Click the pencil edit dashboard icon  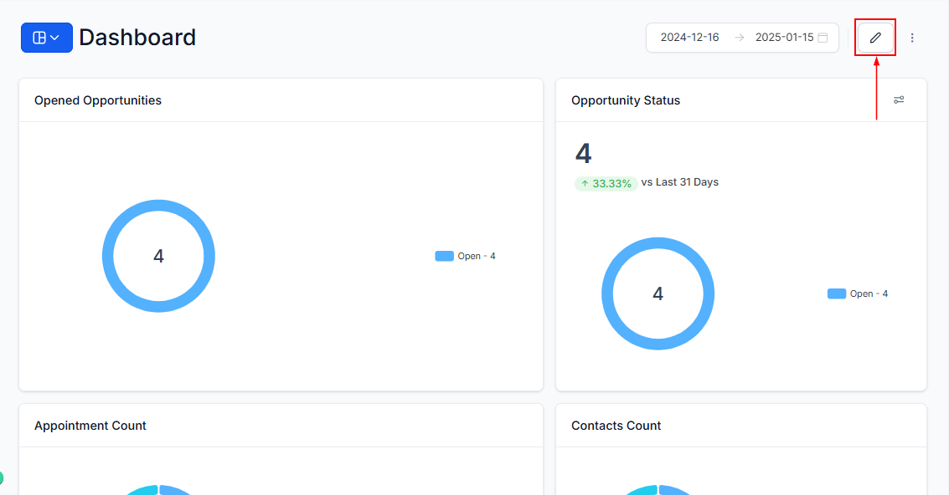coord(875,38)
